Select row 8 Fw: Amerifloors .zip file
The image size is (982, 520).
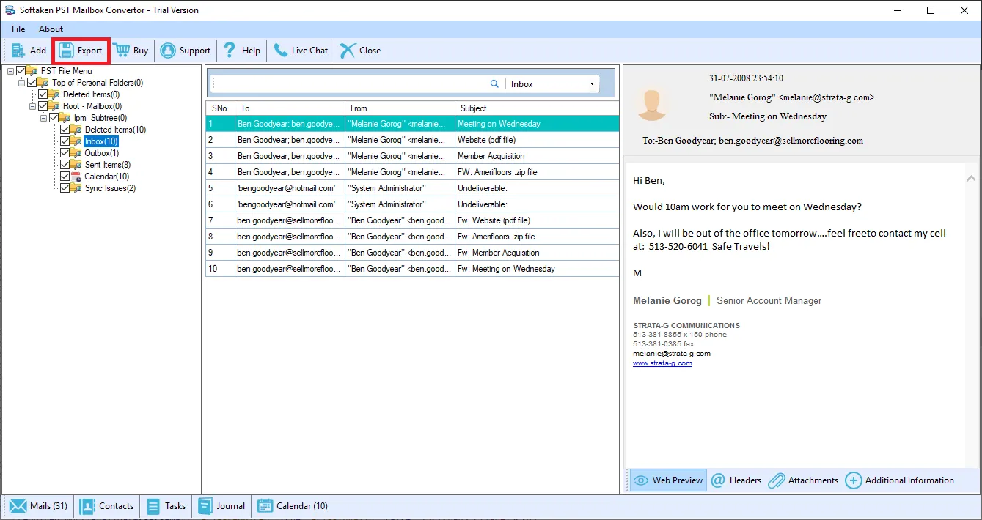coord(412,237)
